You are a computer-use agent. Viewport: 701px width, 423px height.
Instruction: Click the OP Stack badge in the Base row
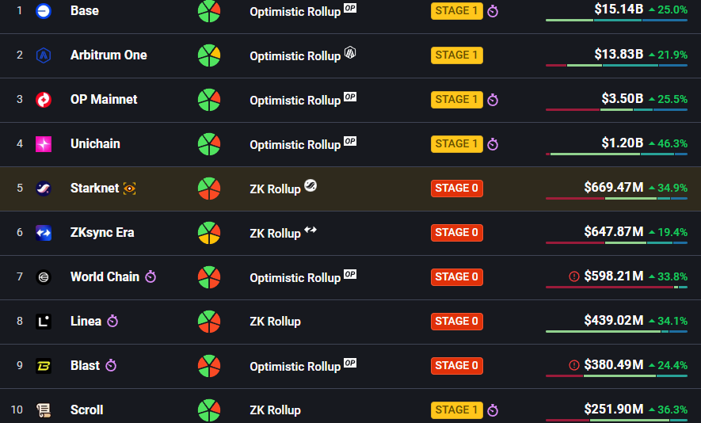click(350, 9)
